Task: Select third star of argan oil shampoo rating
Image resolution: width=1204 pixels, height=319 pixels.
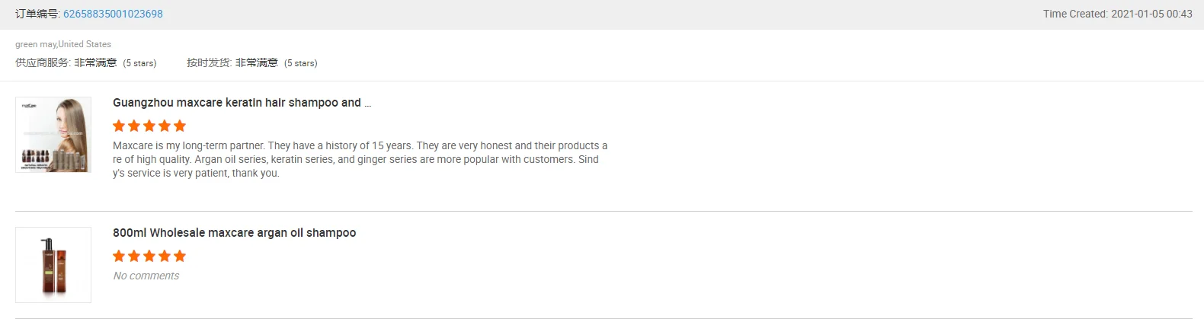Action: (149, 256)
